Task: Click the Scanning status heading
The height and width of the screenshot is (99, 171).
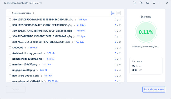Action: [x=146, y=16]
